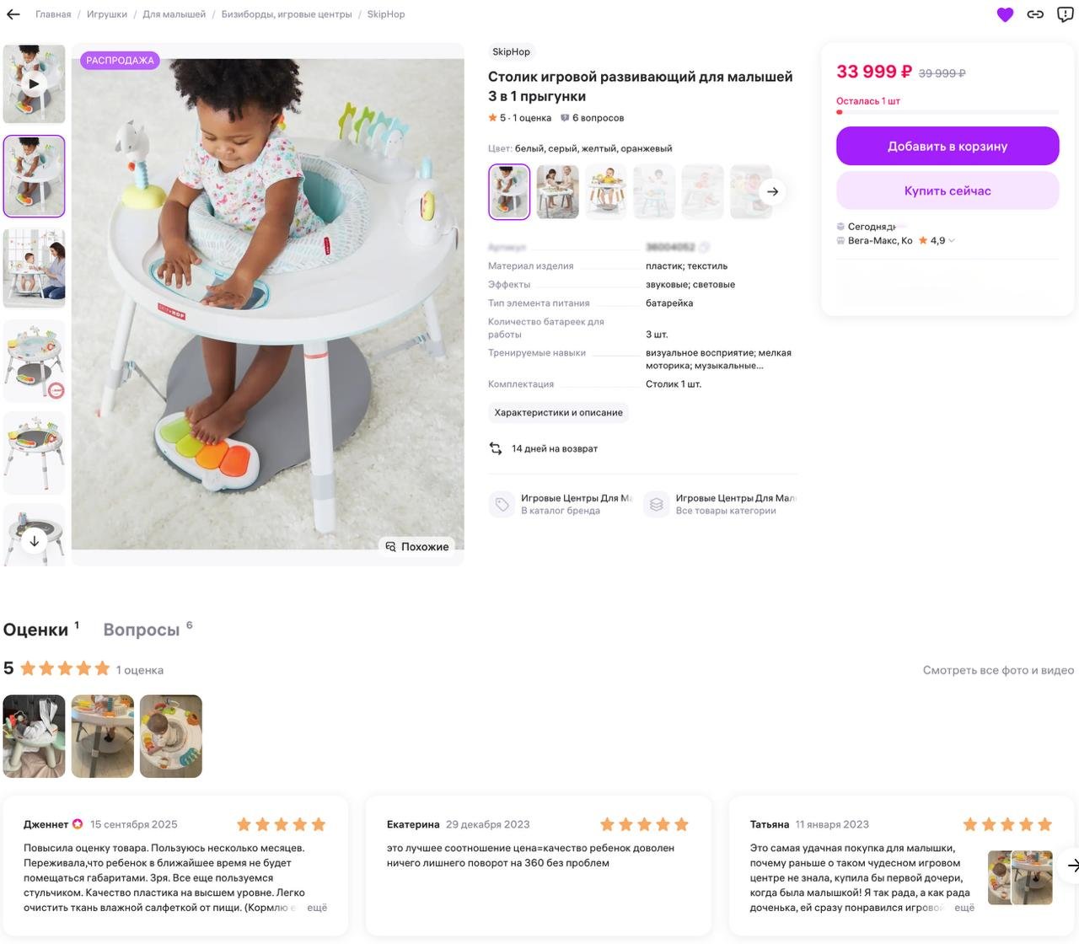Open similar items via Похожие button

417,547
